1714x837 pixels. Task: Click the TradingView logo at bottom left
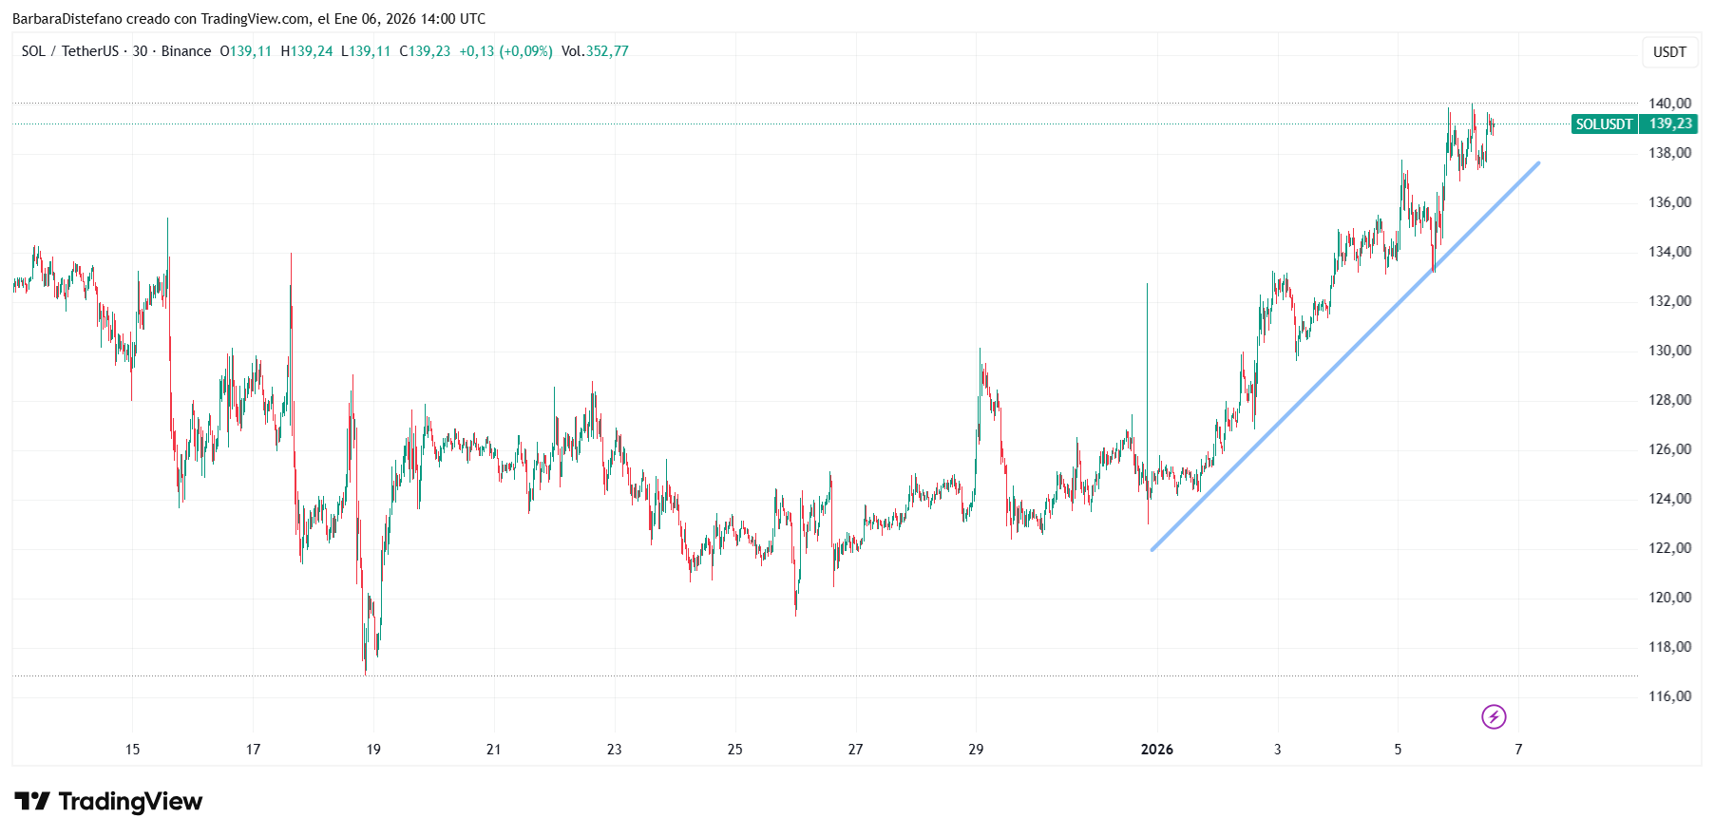[108, 802]
